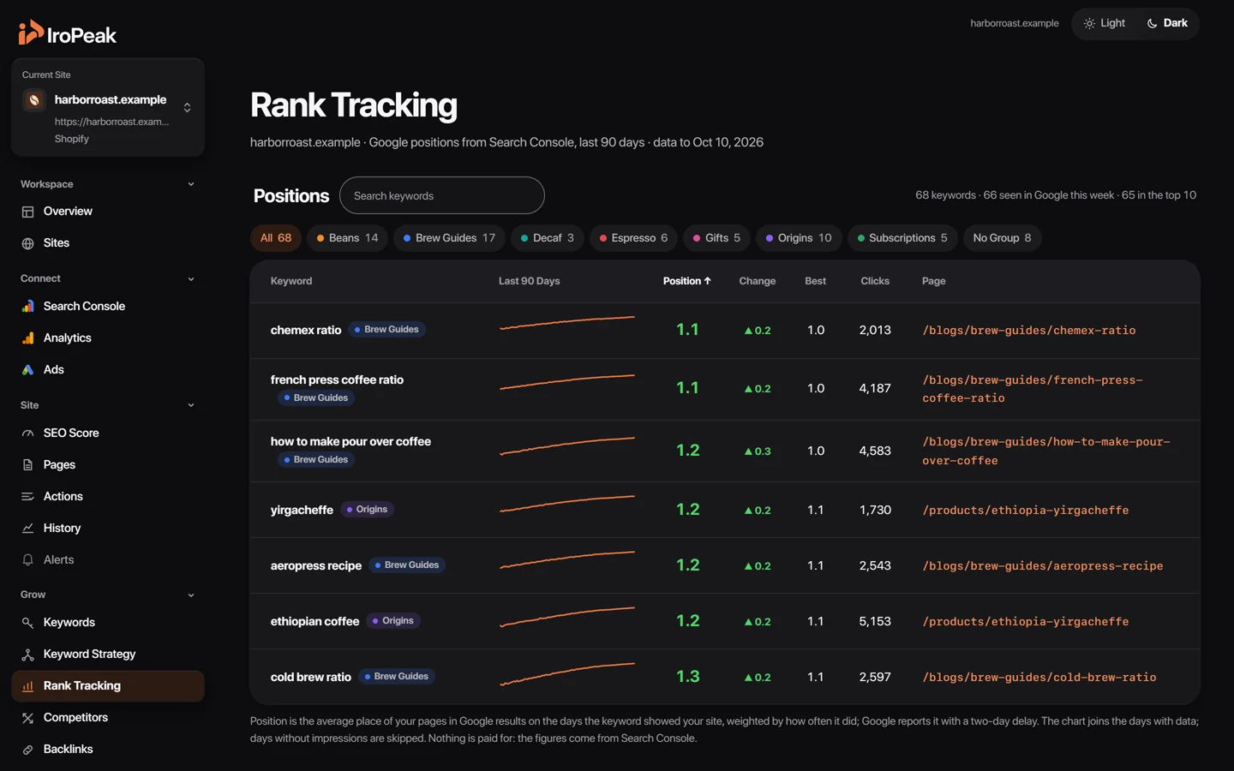Select the All 68 filter tab
This screenshot has width=1234, height=771.
tap(276, 238)
